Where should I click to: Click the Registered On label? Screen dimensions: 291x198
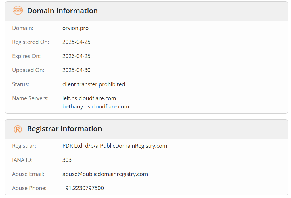coord(30,42)
